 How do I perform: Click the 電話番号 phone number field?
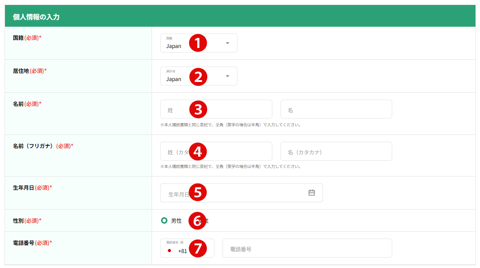tap(307, 248)
